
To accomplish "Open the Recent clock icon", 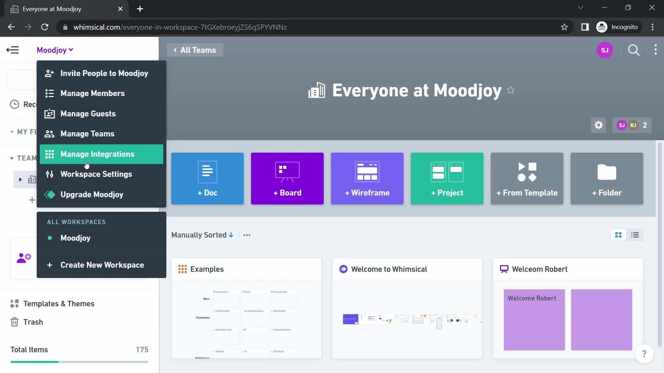I will (14, 104).
